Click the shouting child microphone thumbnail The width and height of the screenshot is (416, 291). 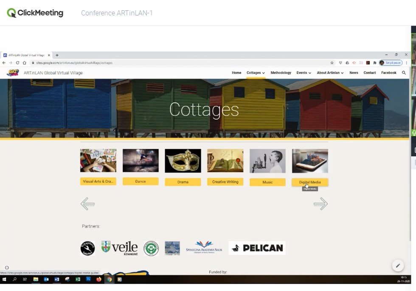coord(267,161)
